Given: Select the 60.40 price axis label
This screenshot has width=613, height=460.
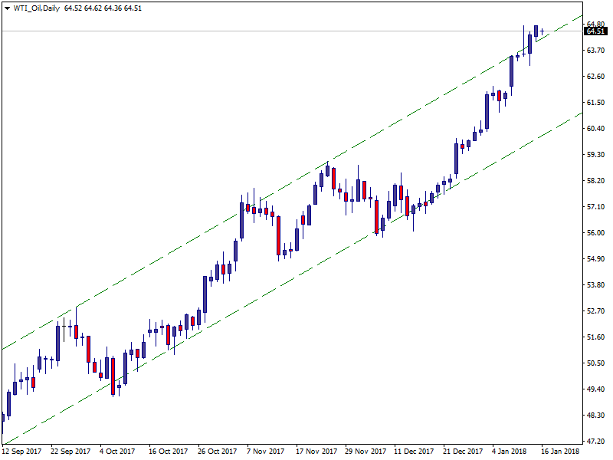Looking at the screenshot, I should (597, 129).
